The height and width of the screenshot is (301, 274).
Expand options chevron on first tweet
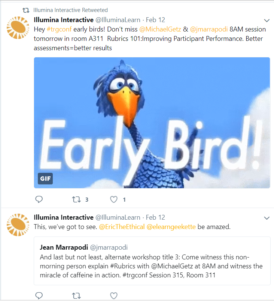coord(267,21)
